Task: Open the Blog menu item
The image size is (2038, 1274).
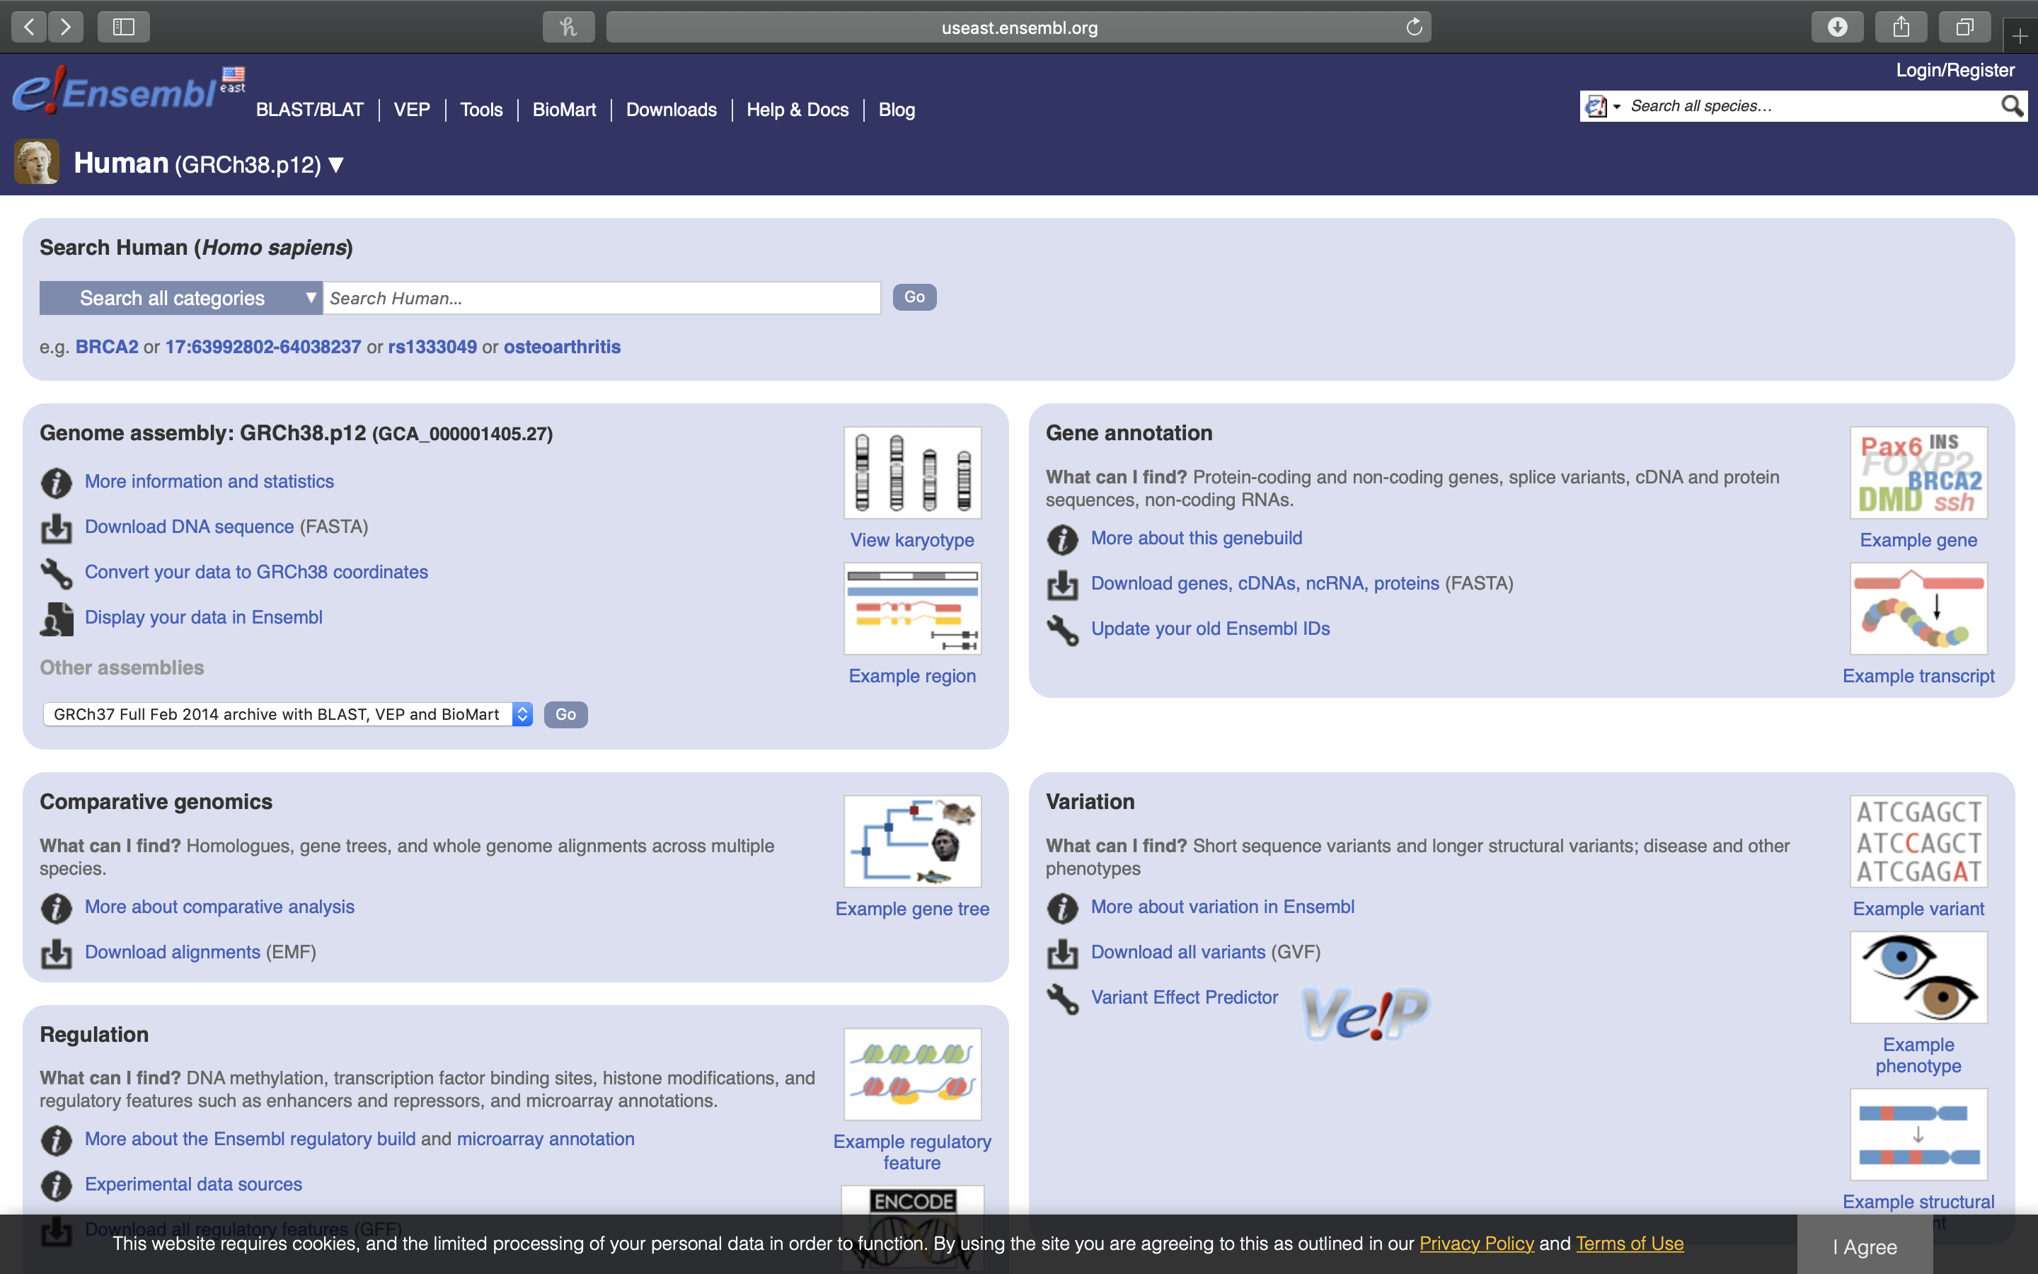Action: [x=896, y=110]
